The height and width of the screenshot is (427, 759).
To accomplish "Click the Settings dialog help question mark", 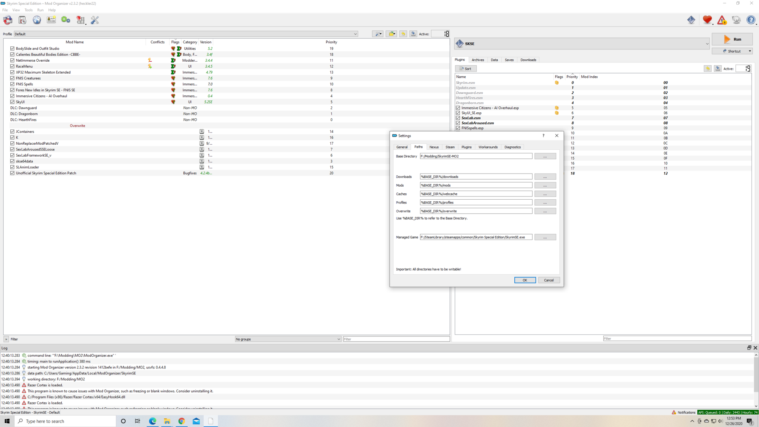I will click(543, 136).
